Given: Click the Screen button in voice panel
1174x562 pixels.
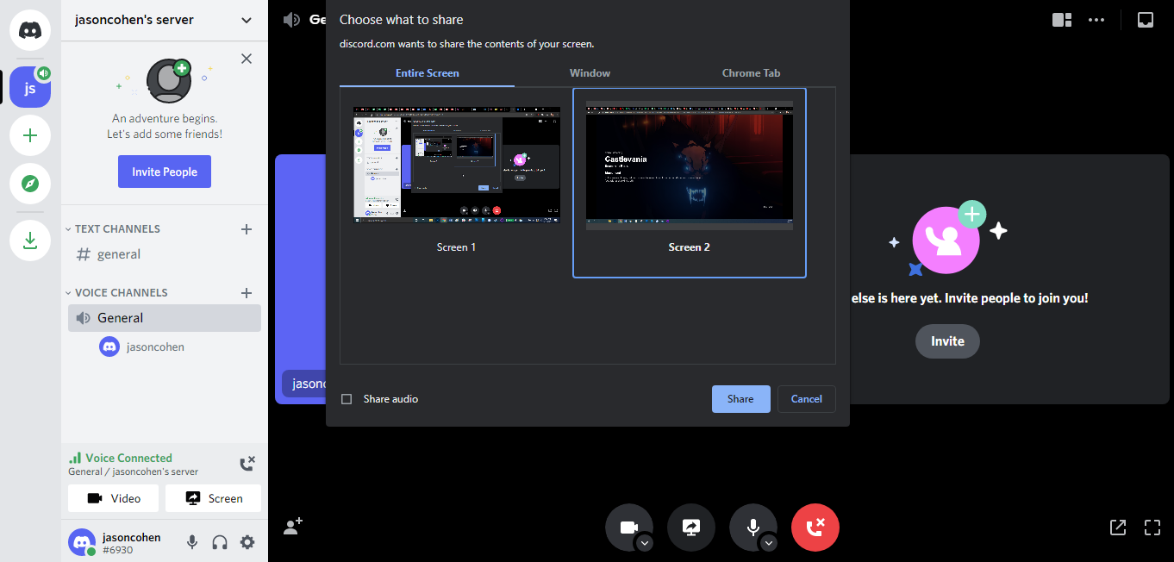Looking at the screenshot, I should 213,498.
